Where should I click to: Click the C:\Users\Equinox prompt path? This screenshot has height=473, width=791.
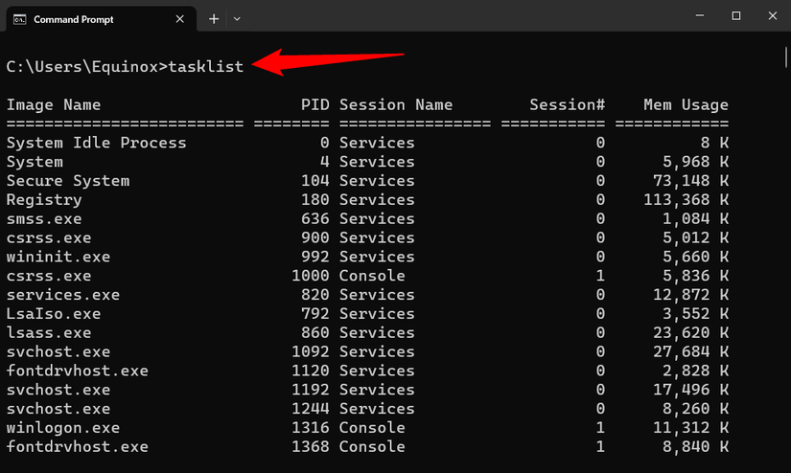[82, 66]
